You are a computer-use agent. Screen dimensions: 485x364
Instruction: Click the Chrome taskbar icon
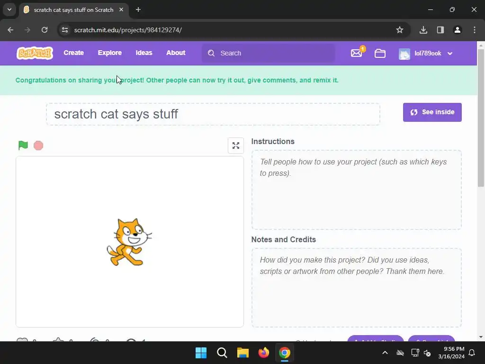[285, 353]
